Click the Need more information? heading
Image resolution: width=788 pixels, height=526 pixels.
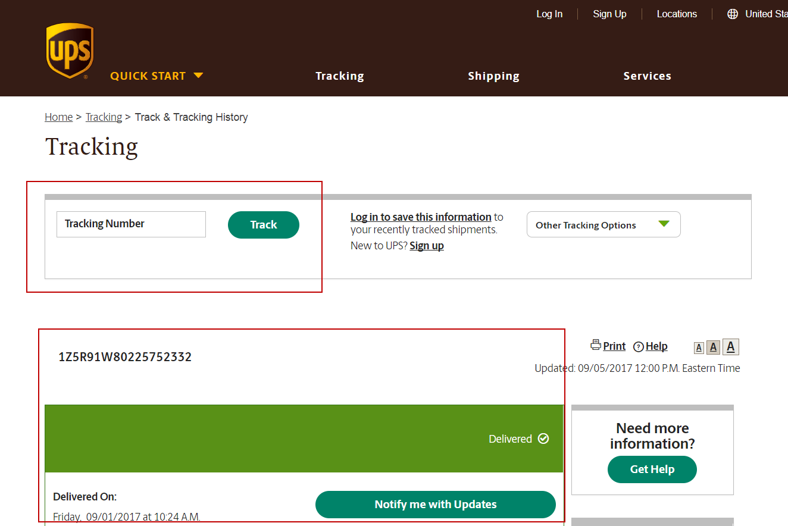tap(652, 436)
